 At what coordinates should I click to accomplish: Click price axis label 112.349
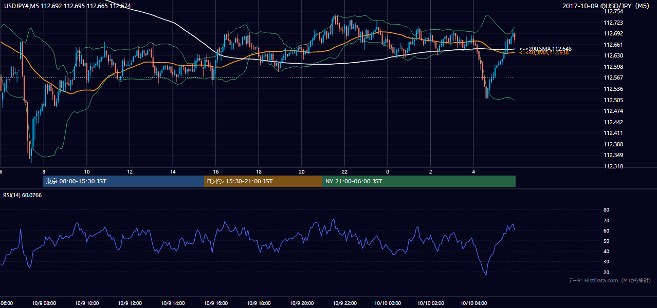point(613,155)
